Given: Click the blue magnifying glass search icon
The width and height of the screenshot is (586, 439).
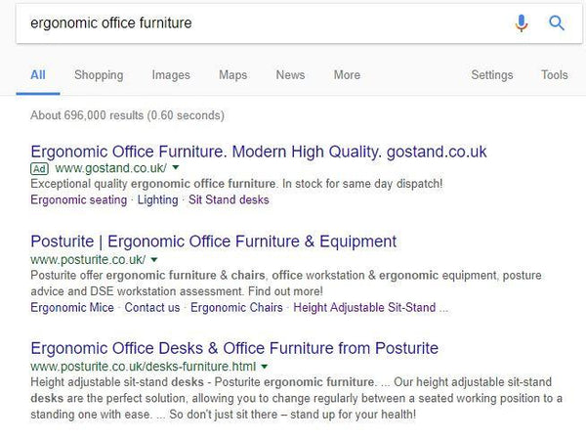Looking at the screenshot, I should click(x=556, y=22).
